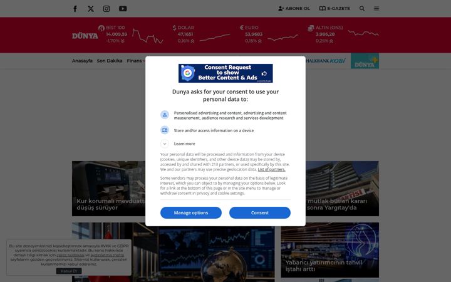Open the X (Twitter) social icon
The image size is (451, 282).
[x=91, y=9]
